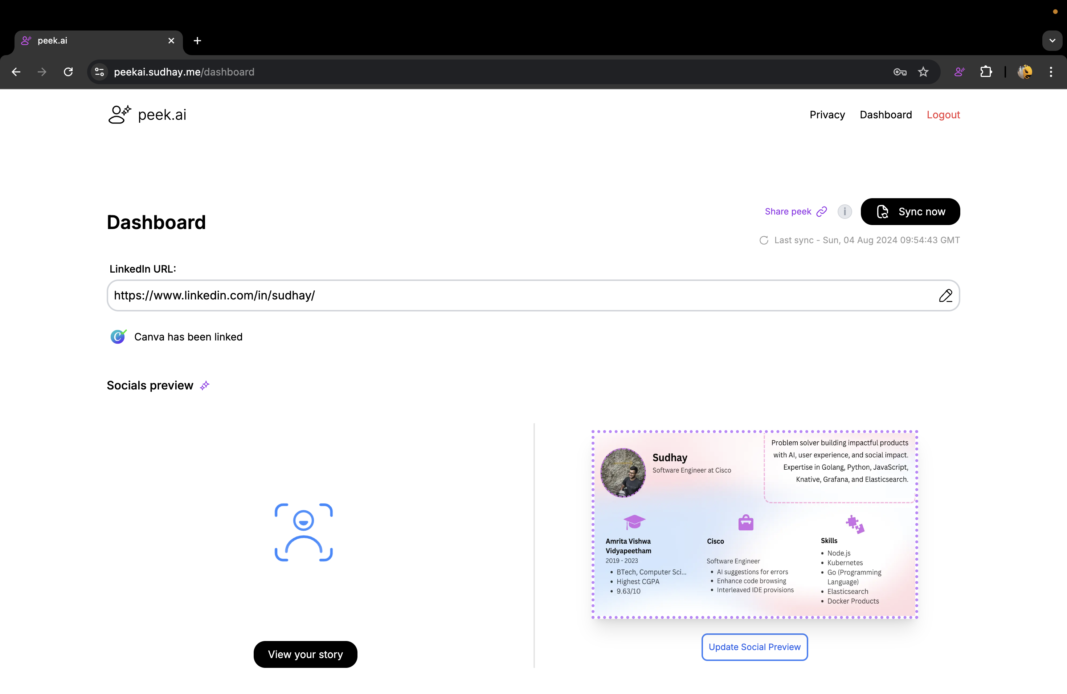This screenshot has height=694, width=1067.
Task: Click the site information icon in address bar
Action: point(99,72)
